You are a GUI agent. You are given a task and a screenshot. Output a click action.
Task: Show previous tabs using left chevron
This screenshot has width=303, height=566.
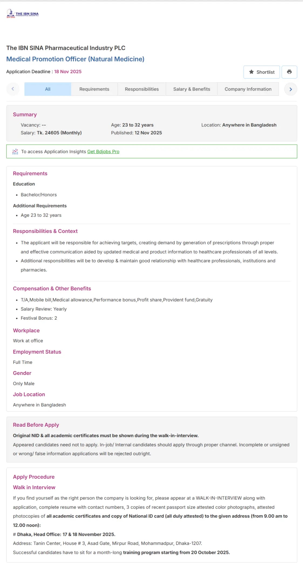click(13, 89)
